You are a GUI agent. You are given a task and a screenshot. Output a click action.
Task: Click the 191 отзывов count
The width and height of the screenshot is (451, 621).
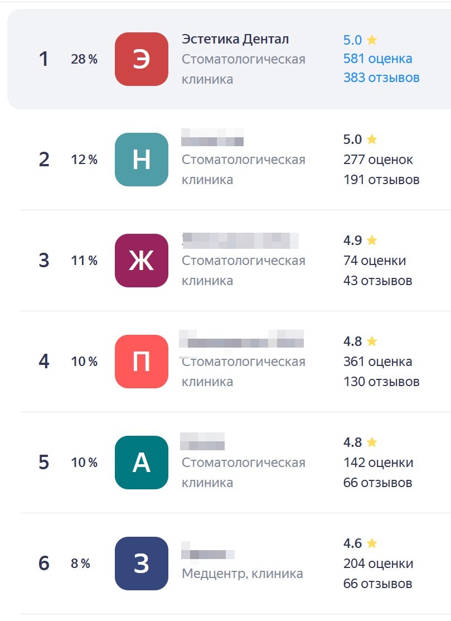[x=381, y=180]
